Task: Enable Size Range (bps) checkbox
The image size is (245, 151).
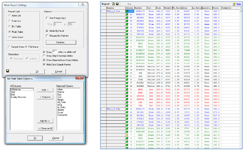Action: click(x=47, y=18)
